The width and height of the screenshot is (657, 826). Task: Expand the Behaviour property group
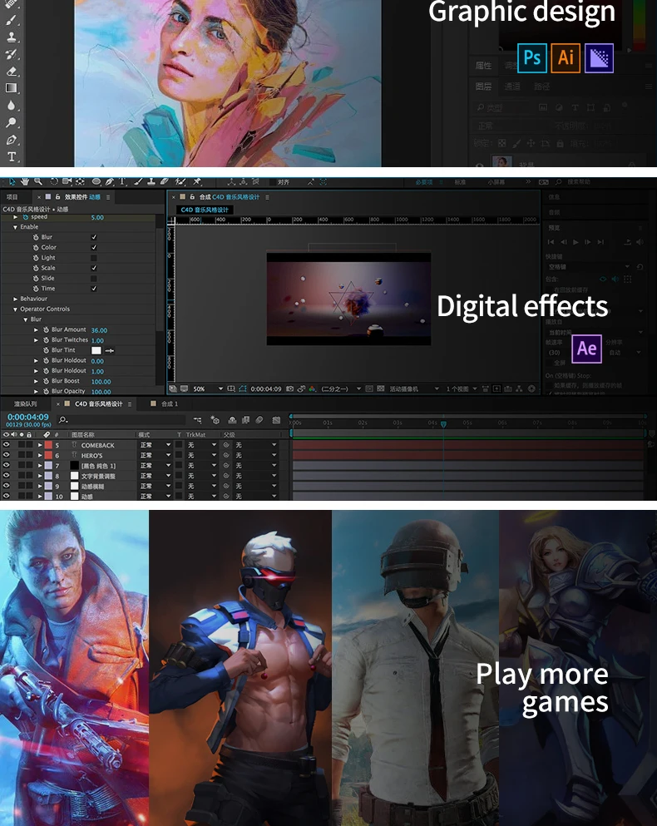[15, 299]
